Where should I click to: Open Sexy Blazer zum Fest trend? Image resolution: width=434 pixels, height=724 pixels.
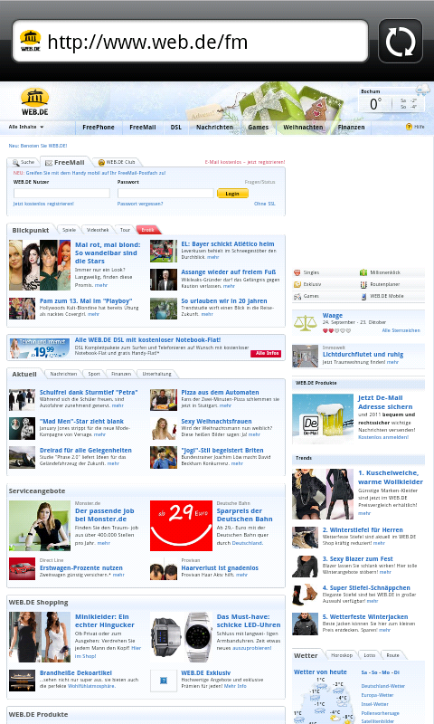pos(357,559)
